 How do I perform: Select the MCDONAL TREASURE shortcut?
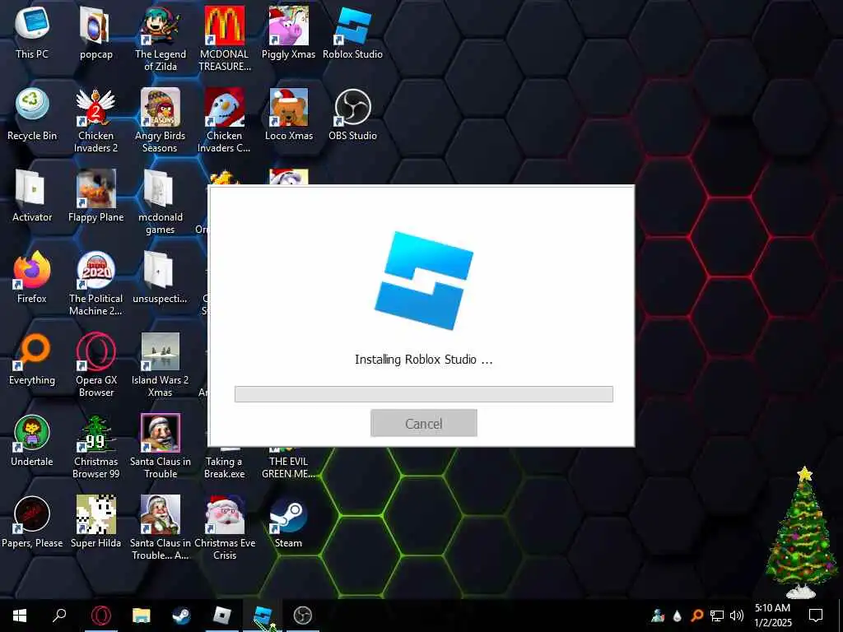point(224,39)
